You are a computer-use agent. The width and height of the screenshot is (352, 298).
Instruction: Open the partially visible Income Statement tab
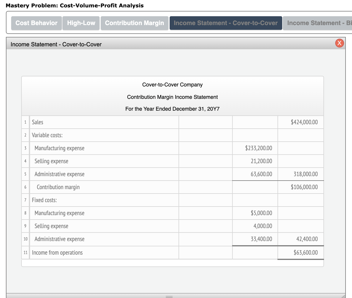(x=321, y=23)
